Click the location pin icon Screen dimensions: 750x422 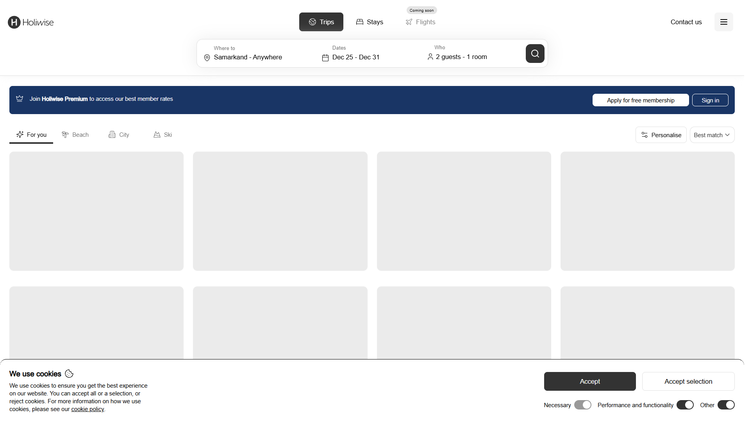[207, 58]
